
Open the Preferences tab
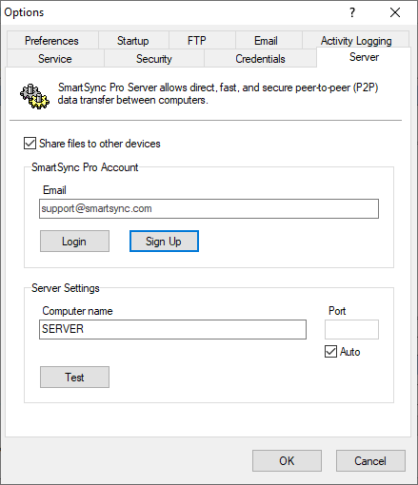pos(52,40)
